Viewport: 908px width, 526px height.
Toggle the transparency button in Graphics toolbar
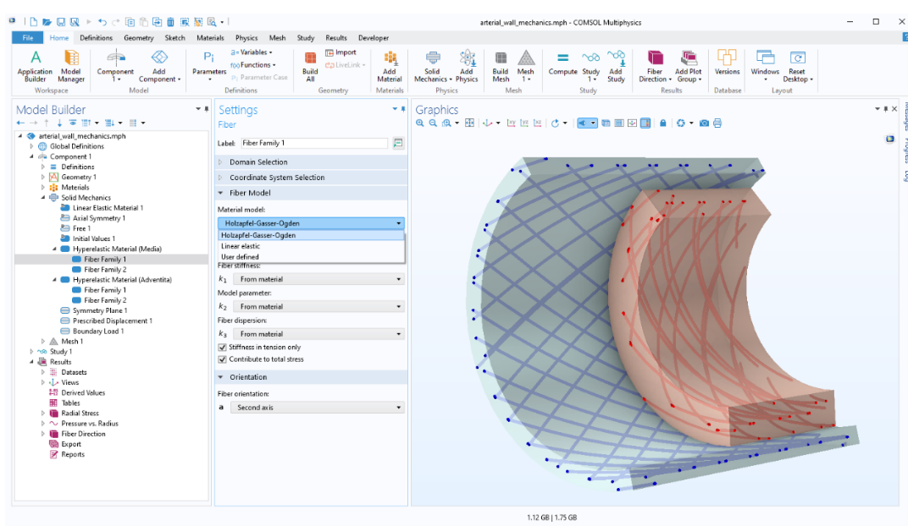[x=606, y=123]
